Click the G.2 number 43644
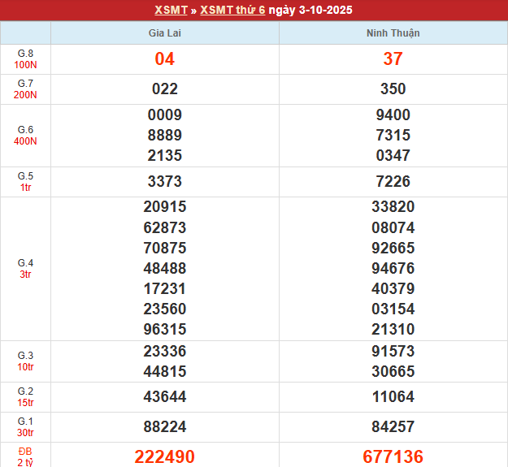The image size is (508, 467). click(x=165, y=397)
